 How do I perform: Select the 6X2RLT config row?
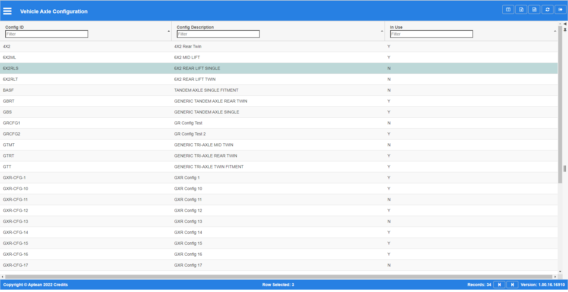tap(279, 79)
